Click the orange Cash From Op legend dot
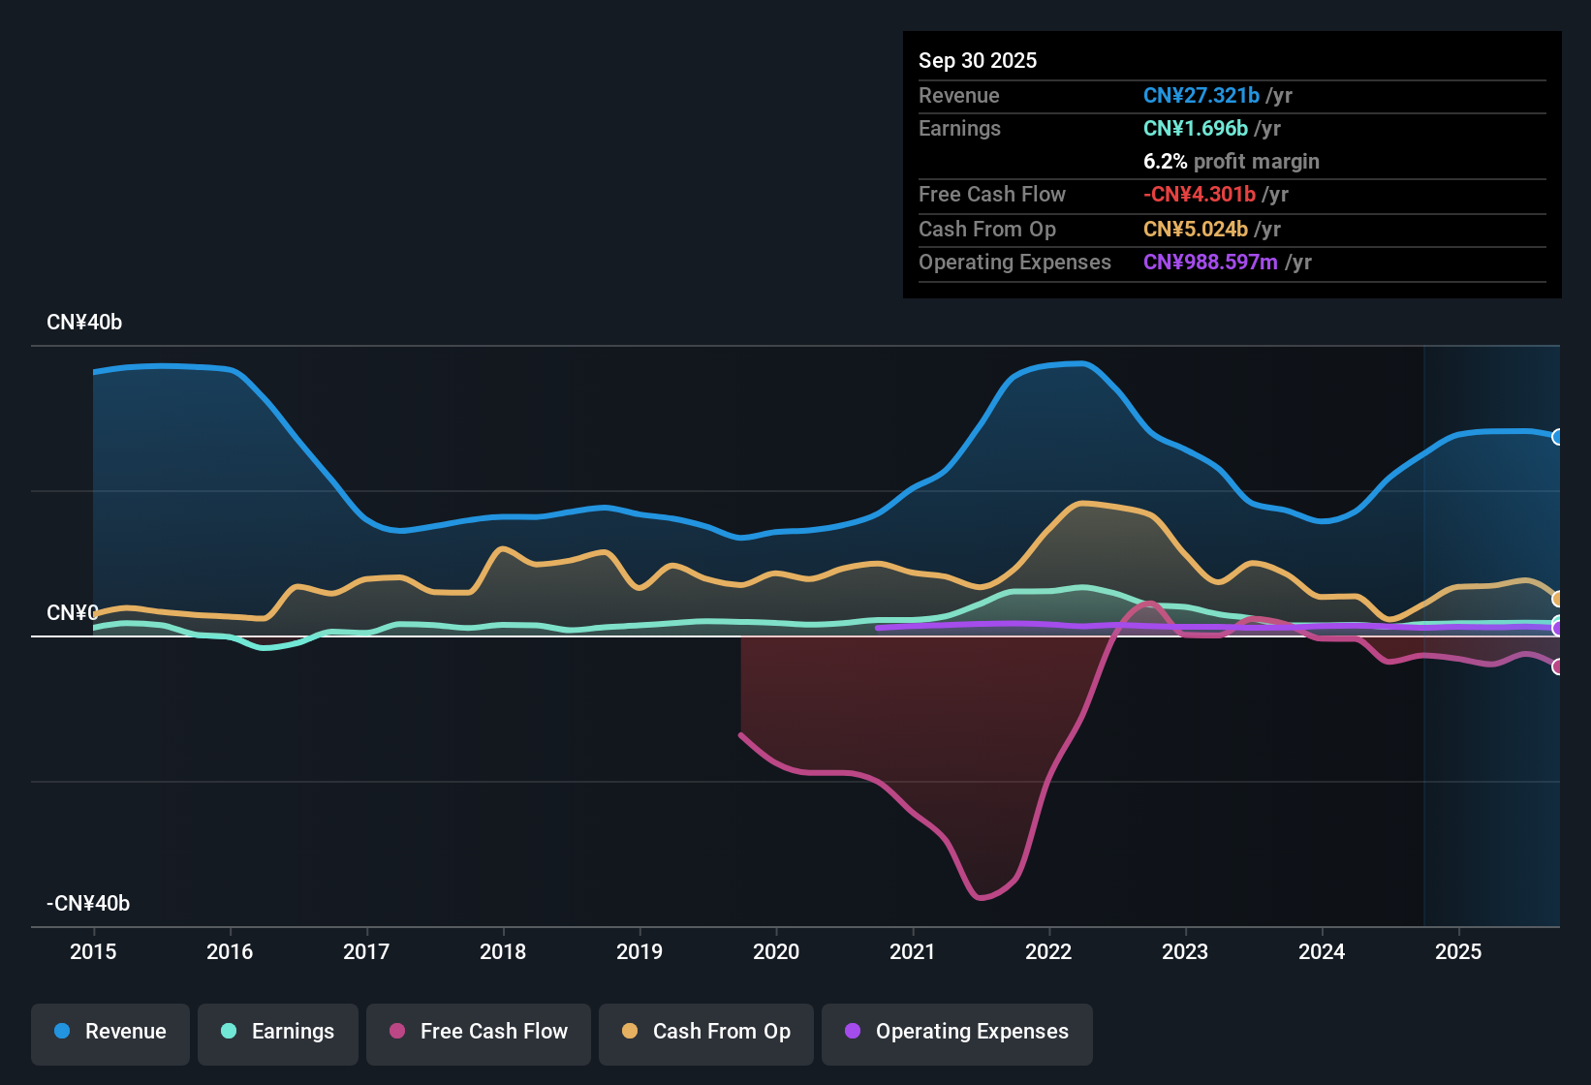Screen dimensions: 1591x1085 629,1032
